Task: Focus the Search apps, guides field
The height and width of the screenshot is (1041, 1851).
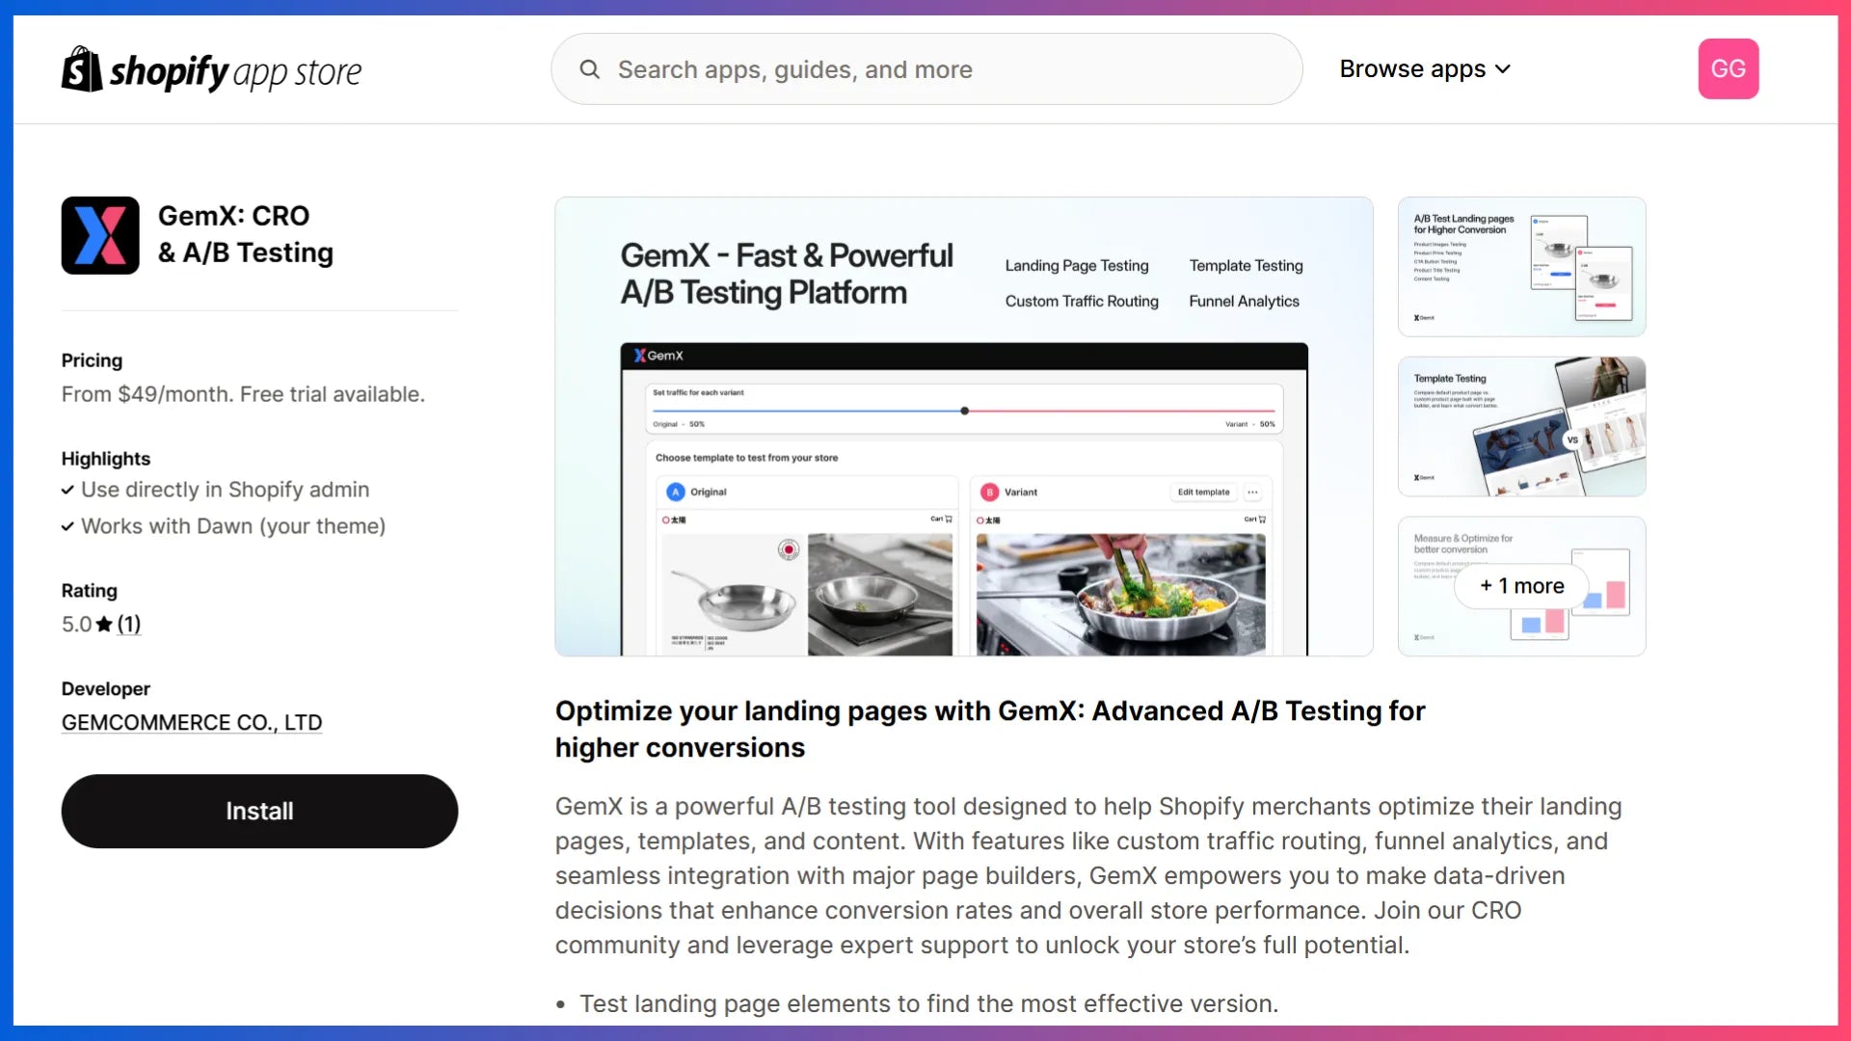Action: click(926, 69)
